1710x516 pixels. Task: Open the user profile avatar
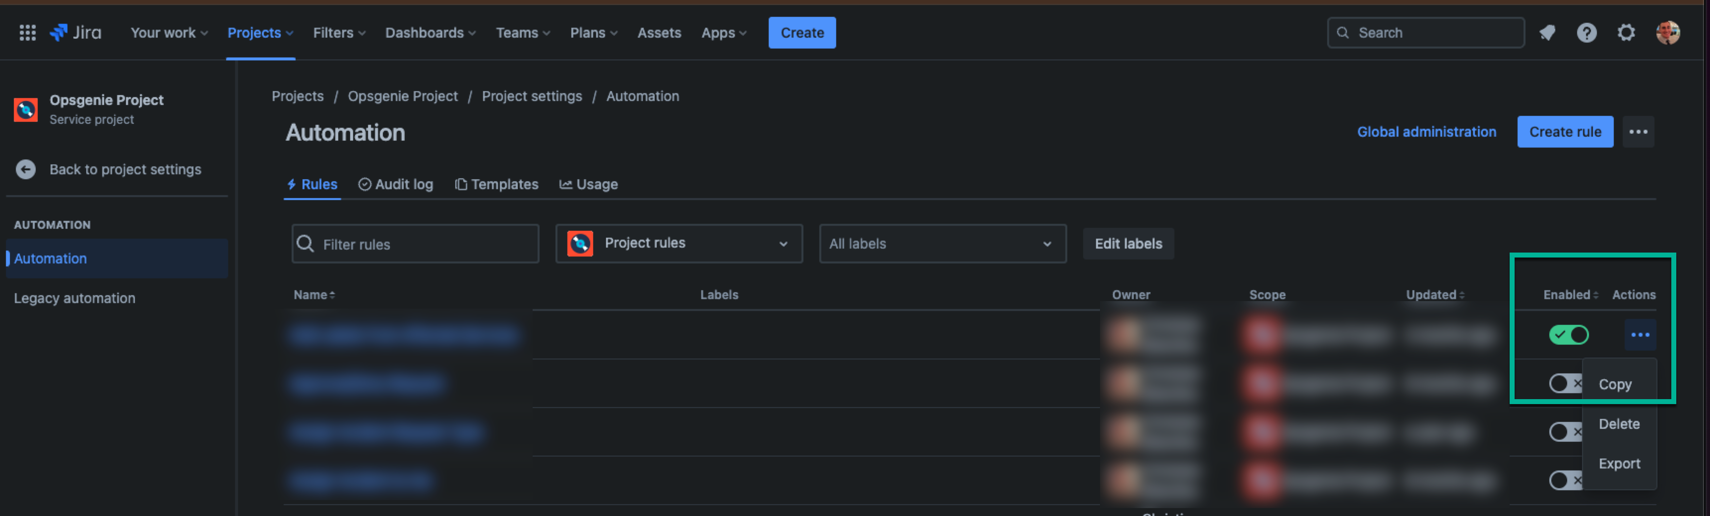click(x=1667, y=33)
